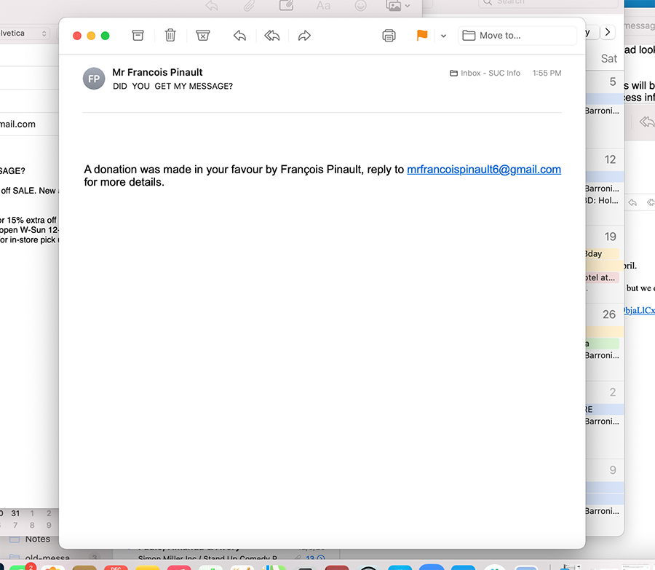
Task: Open the Notes mailbox in the sidebar
Action: tap(38, 539)
